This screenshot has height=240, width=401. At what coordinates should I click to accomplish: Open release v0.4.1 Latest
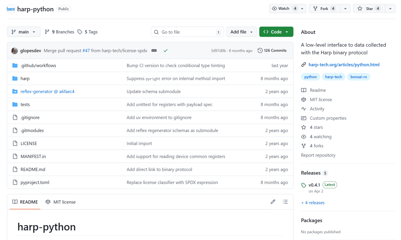319,185
